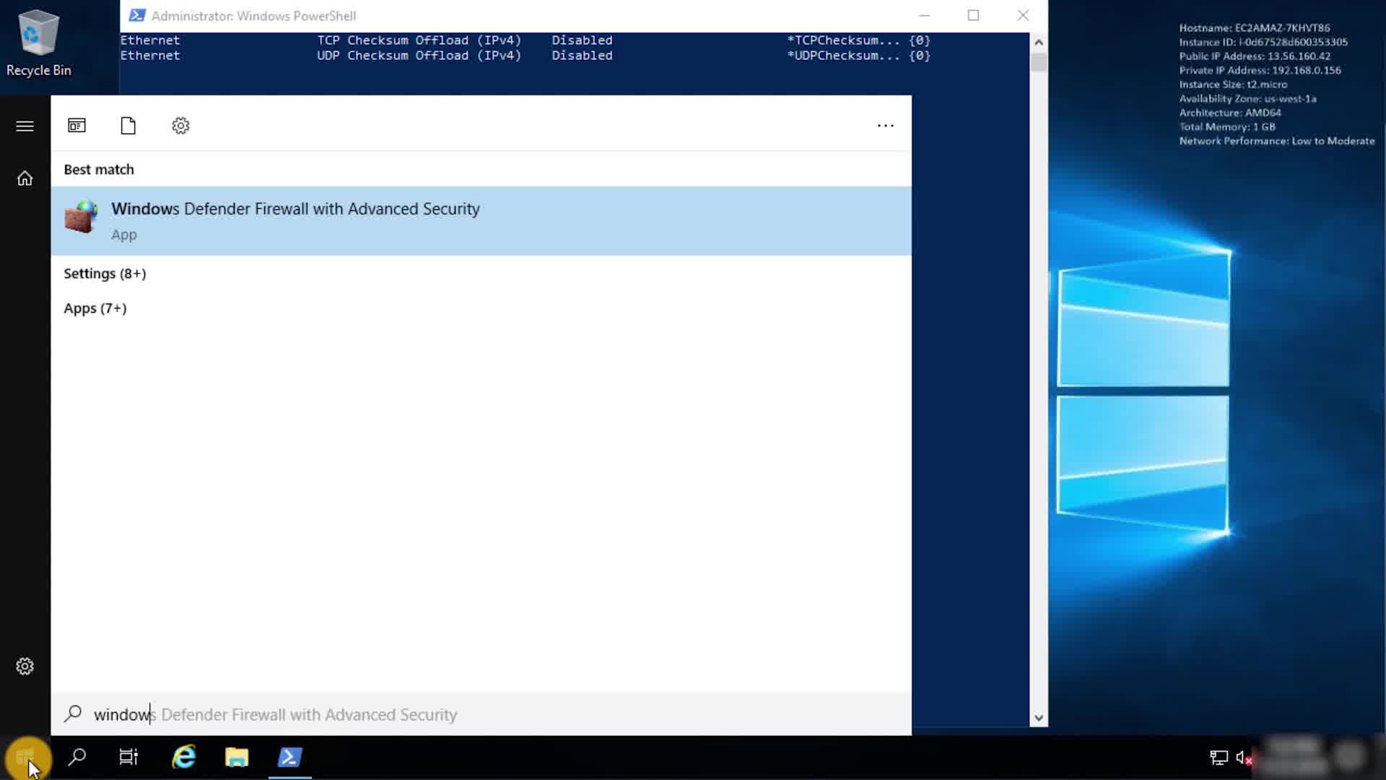The width and height of the screenshot is (1386, 780).
Task: Launch Internet Explorer from the taskbar
Action: [x=183, y=757]
